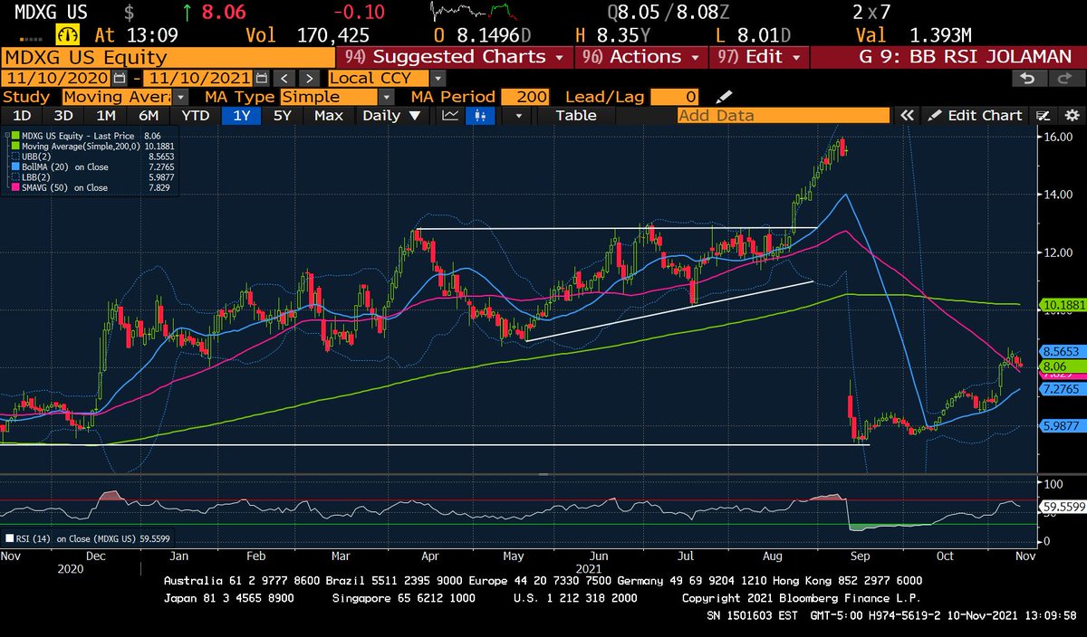Click the MDXG US Equity security field
The width and height of the screenshot is (1087, 637).
(x=168, y=57)
